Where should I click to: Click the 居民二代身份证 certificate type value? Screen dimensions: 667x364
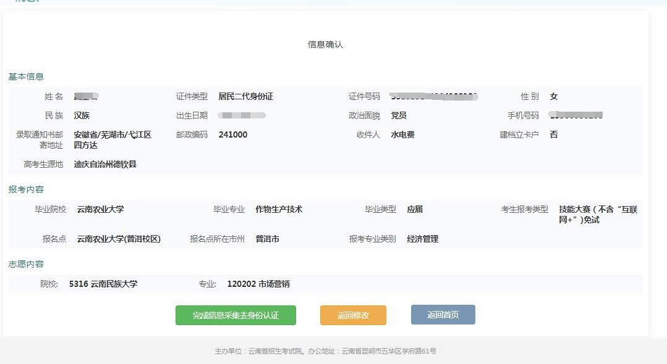[x=245, y=96]
